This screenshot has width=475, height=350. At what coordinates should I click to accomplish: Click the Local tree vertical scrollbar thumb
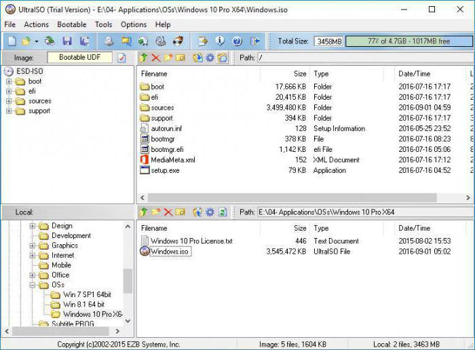(128, 281)
